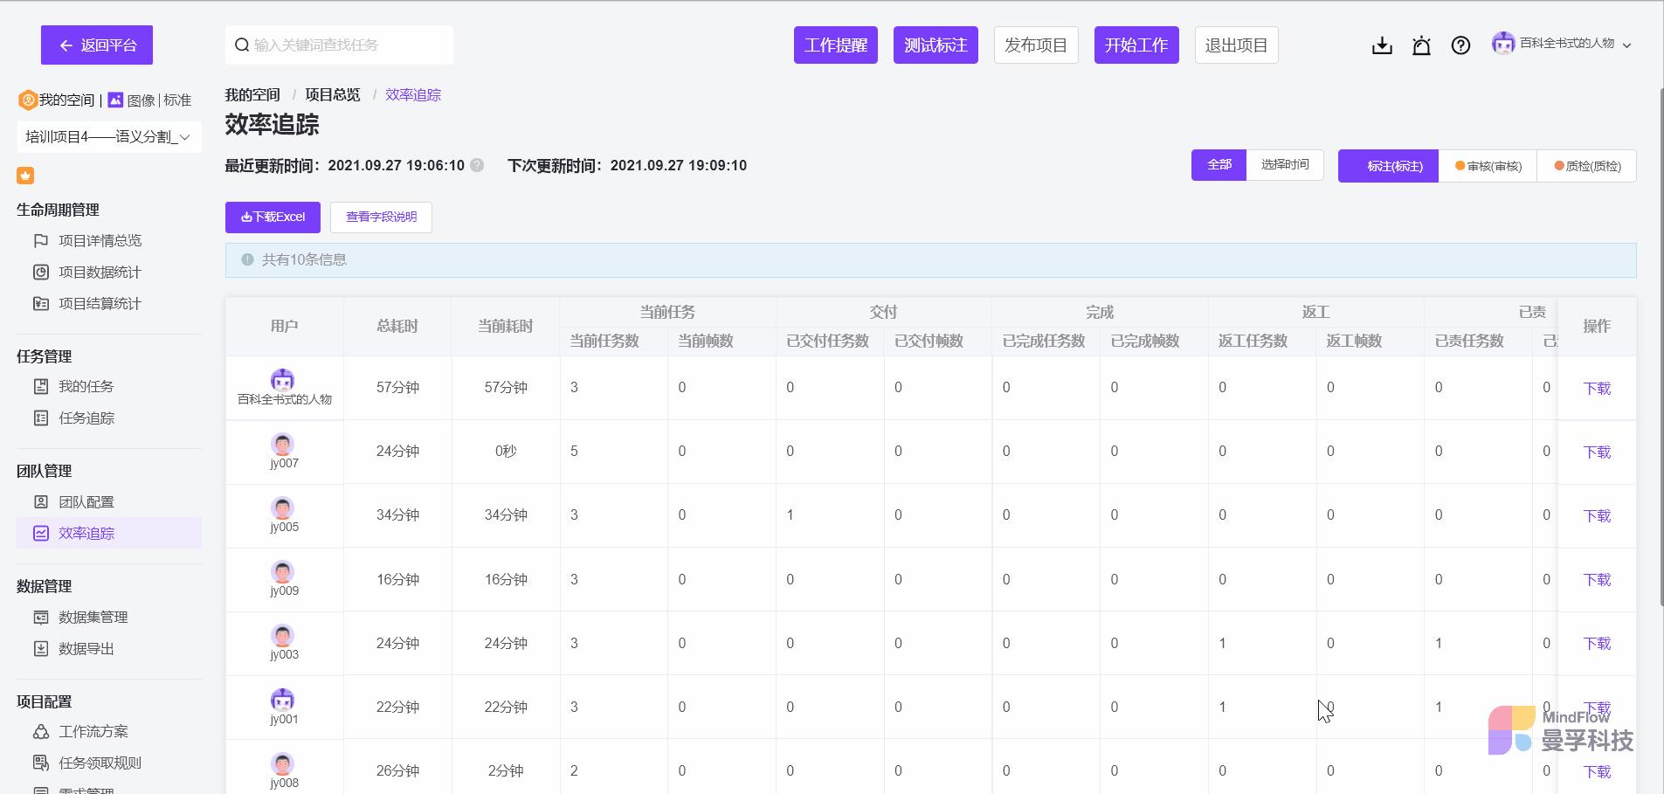1664x794 pixels.
Task: Click the 下载Excel button
Action: [x=273, y=217]
